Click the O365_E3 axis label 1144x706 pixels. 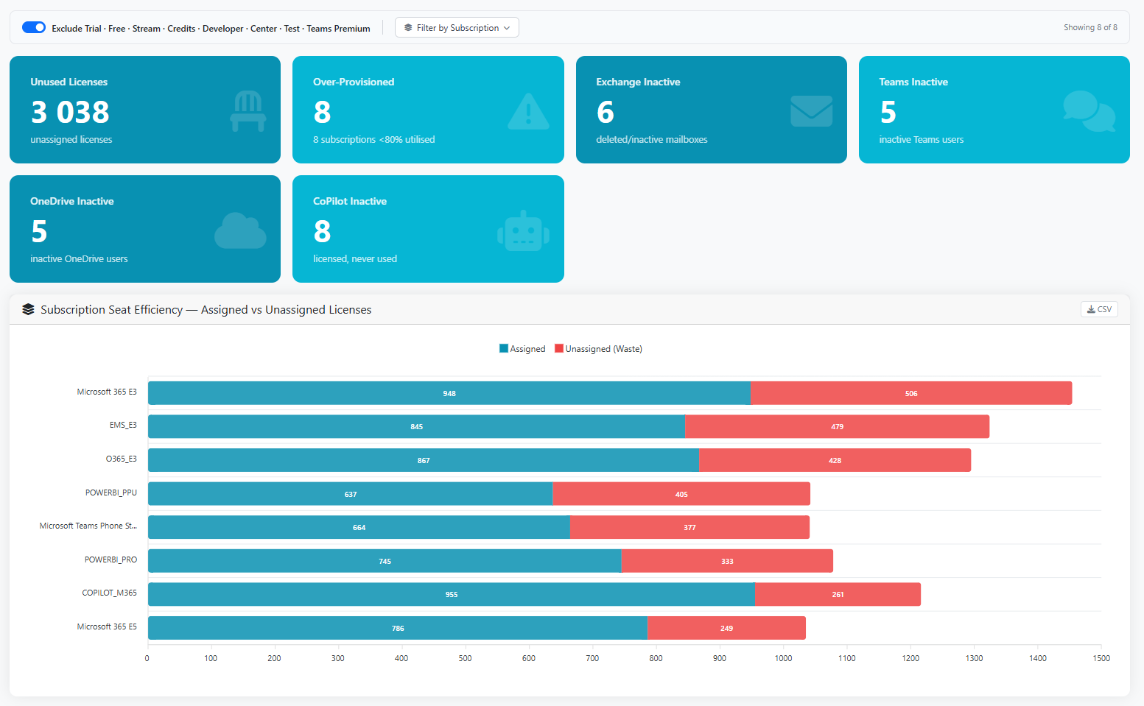coord(121,459)
